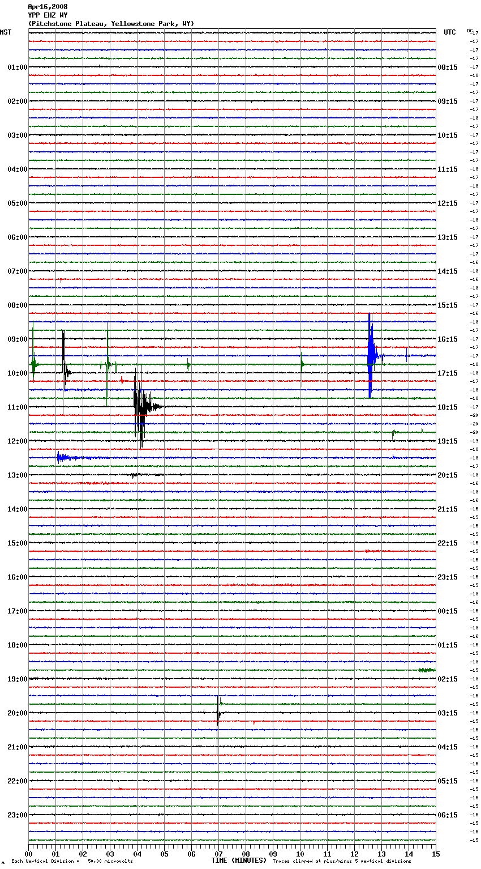Viewport: 481px width, 869px height.
Task: Click the minute tick label 00 on the bottom axis
Action: pos(28,854)
